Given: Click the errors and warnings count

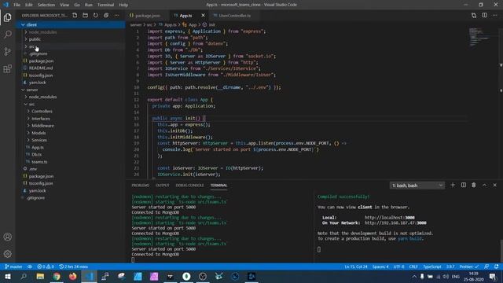Looking at the screenshot, I should [x=46, y=266].
